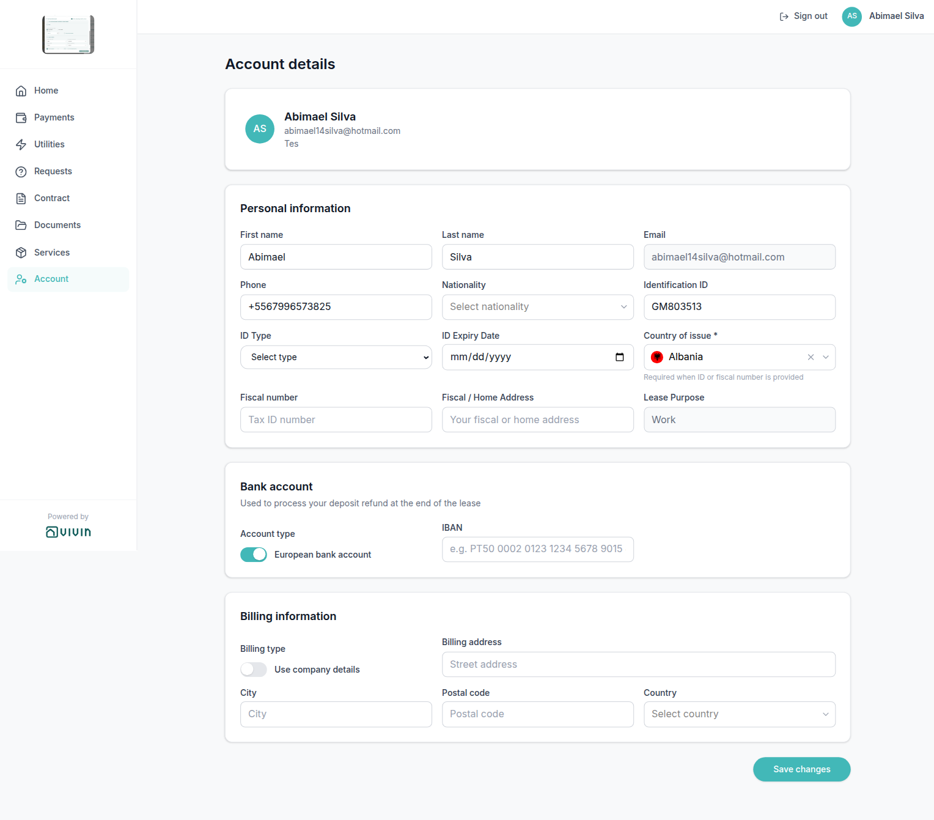The width and height of the screenshot is (934, 820).
Task: Click the app thumbnail logo at top left
Action: [68, 34]
